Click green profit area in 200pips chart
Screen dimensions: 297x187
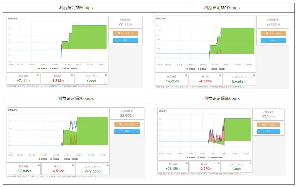click(x=92, y=133)
